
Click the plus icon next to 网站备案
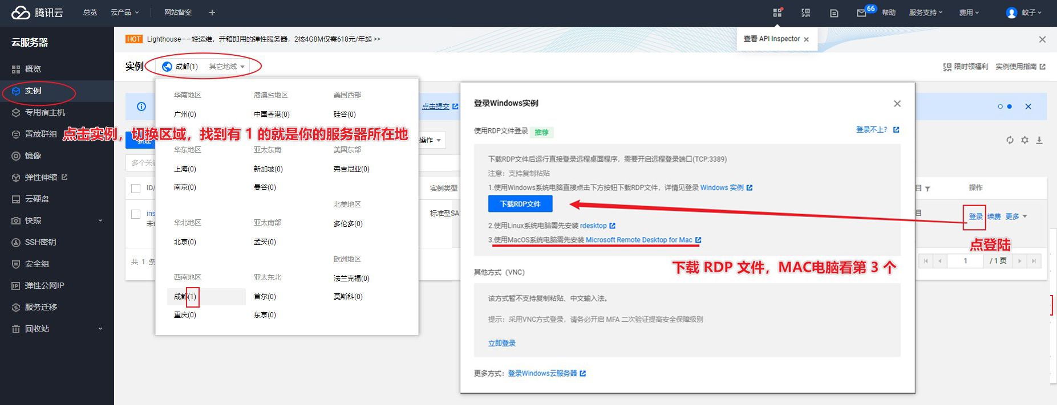(x=212, y=13)
